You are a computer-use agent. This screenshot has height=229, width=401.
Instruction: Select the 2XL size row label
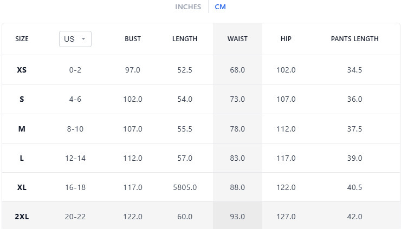pos(22,217)
